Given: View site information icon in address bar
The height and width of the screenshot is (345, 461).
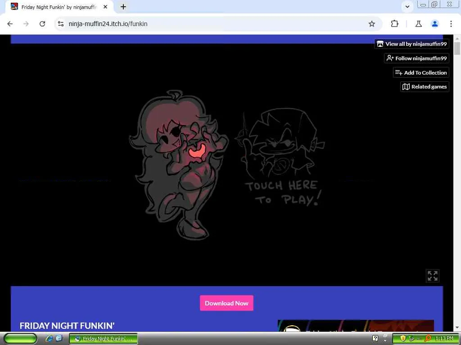Looking at the screenshot, I should pos(61,24).
